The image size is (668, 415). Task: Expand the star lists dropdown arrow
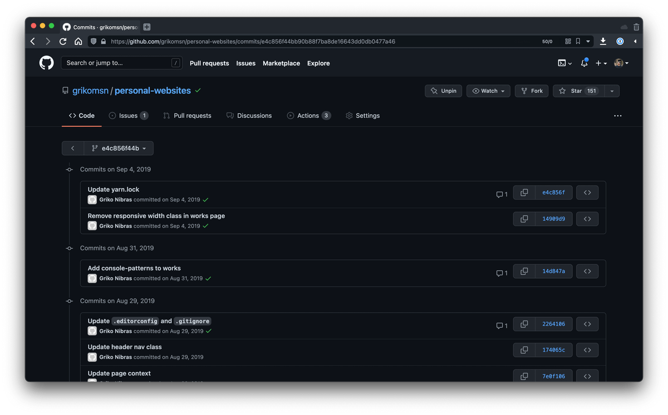coord(612,91)
